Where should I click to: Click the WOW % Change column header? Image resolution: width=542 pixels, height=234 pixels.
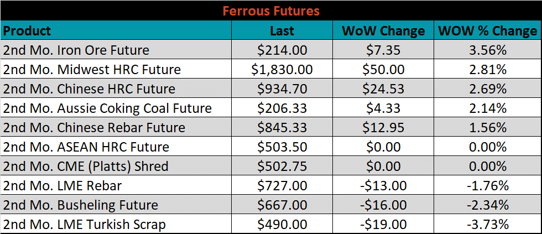coord(488,30)
